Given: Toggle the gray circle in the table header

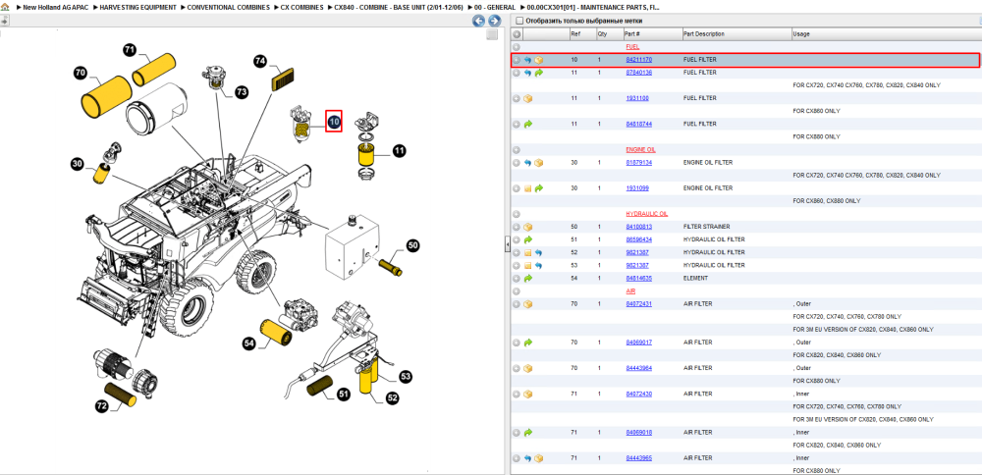Looking at the screenshot, I should (x=517, y=33).
